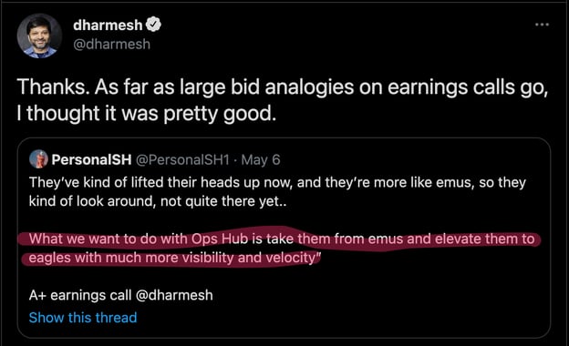569x346 pixels.
Task: Click the verified badge beside dharmesh
Action: pyautogui.click(x=153, y=25)
